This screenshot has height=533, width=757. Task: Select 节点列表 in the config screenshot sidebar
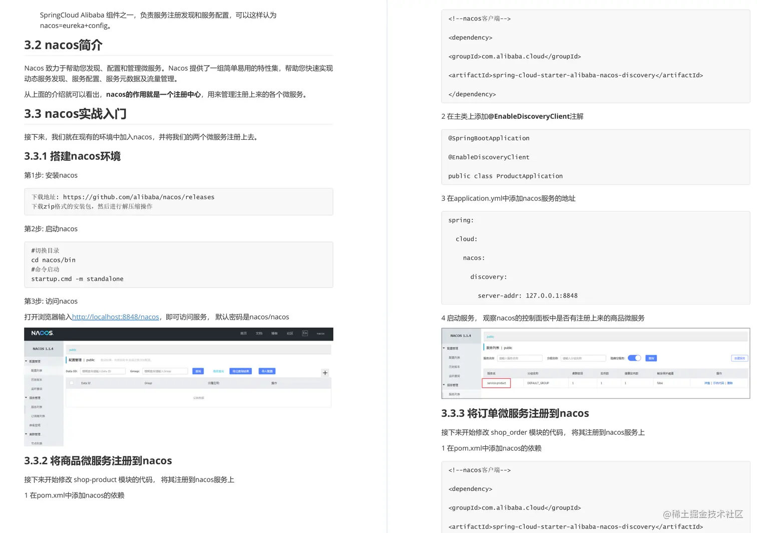pyautogui.click(x=37, y=443)
